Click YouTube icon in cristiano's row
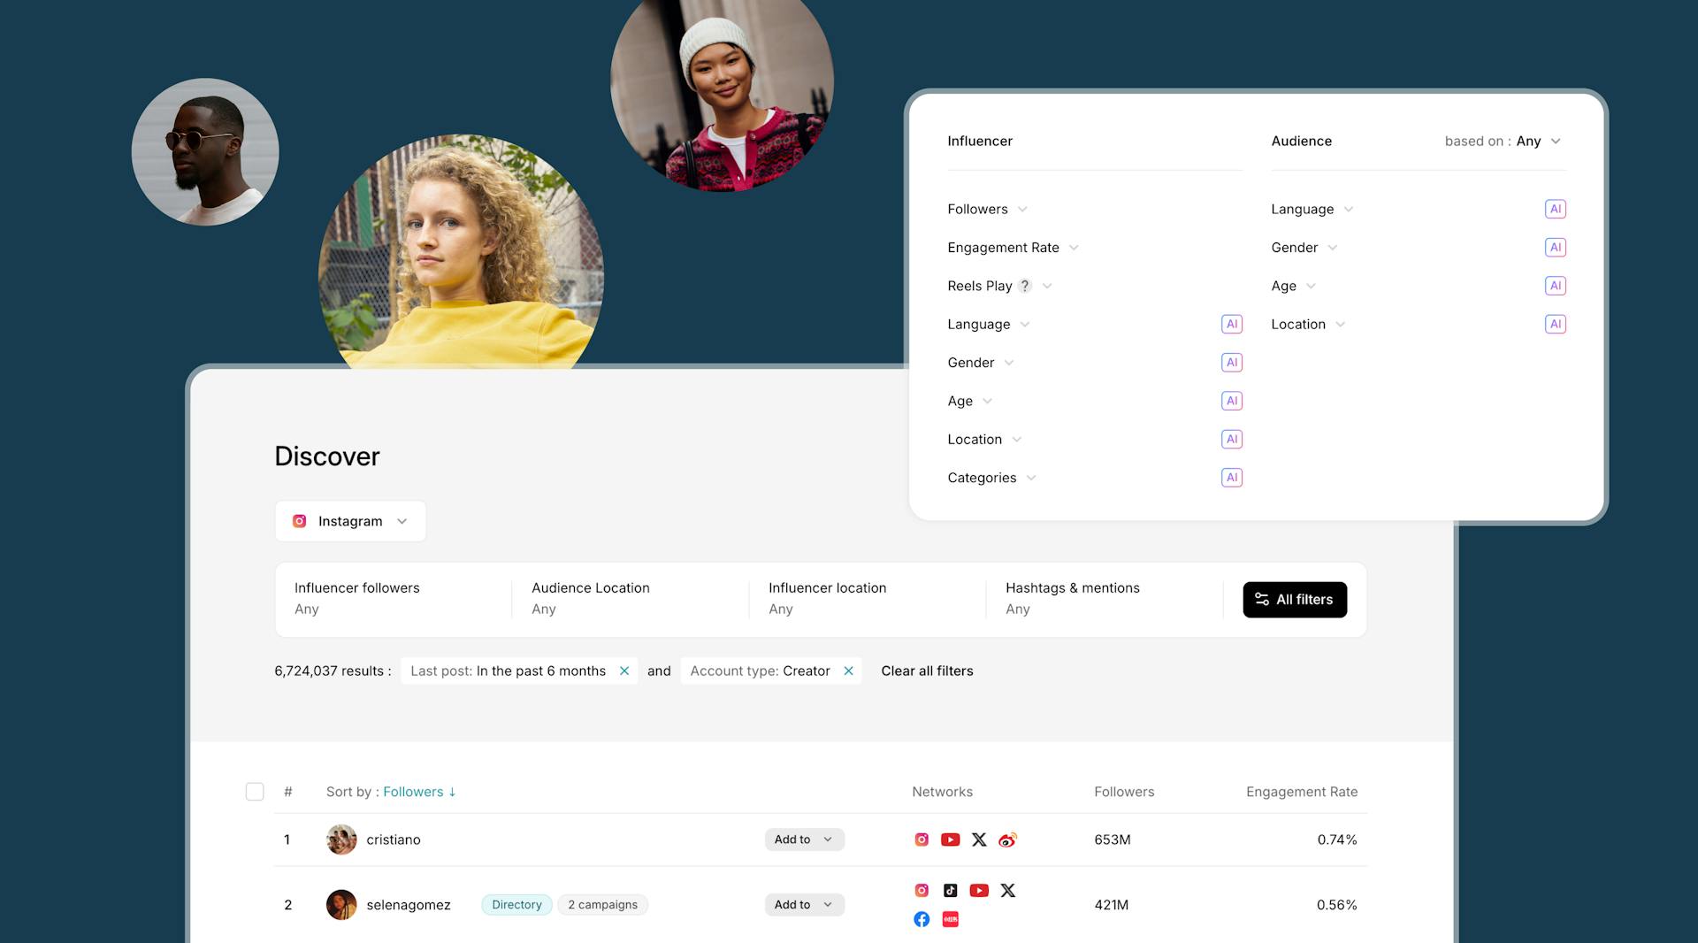This screenshot has width=1698, height=943. coord(951,839)
